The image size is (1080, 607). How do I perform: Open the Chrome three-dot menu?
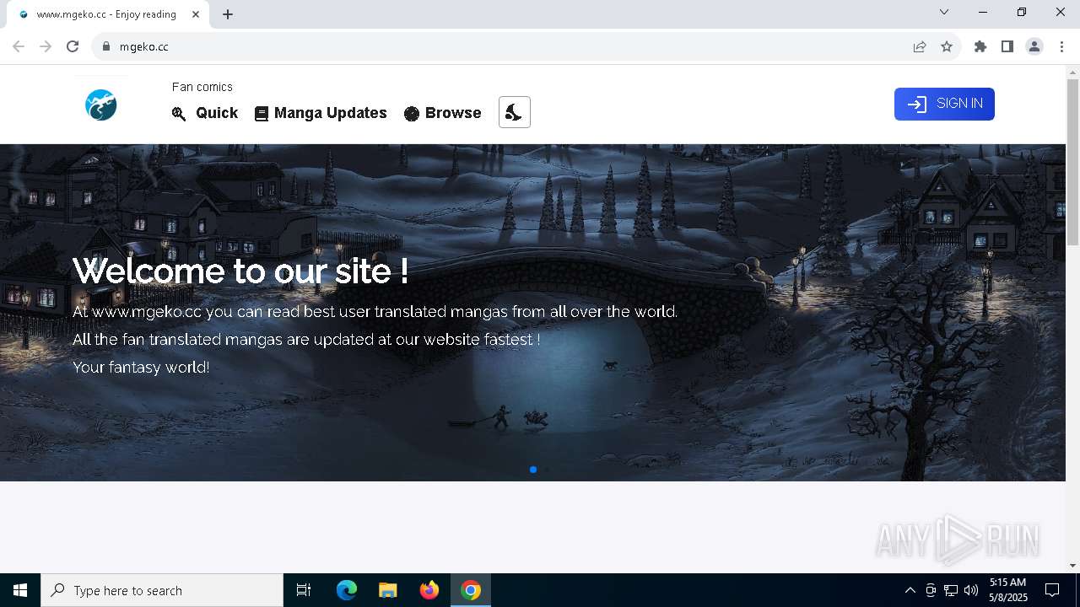[x=1061, y=46]
